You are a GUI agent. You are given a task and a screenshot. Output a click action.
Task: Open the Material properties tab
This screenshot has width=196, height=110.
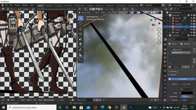[165, 100]
